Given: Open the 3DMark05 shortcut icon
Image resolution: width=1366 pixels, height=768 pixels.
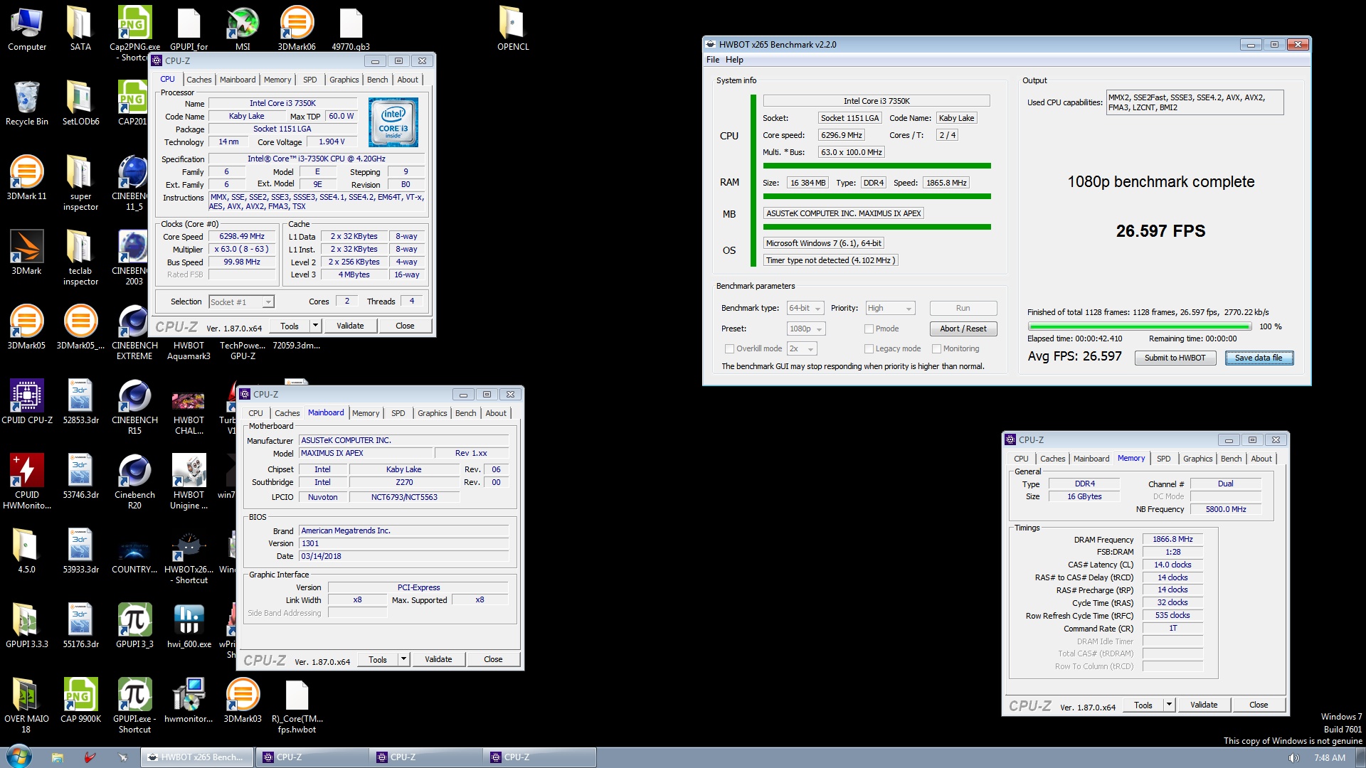Looking at the screenshot, I should click(26, 328).
